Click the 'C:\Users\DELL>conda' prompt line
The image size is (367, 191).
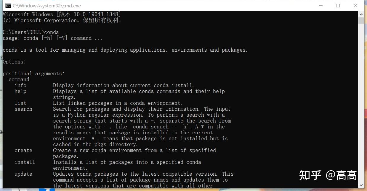point(31,32)
